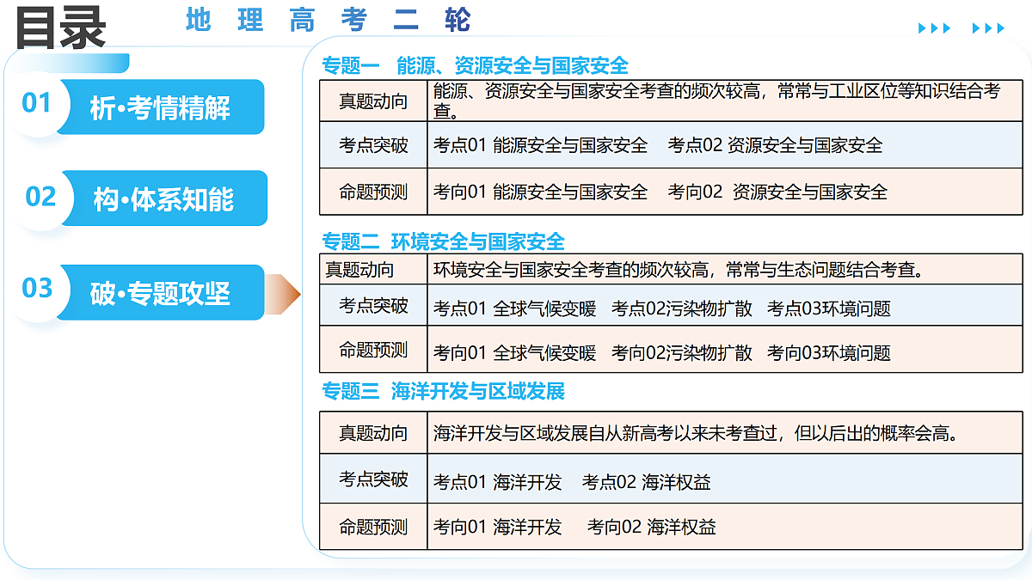Click the 03 number circle
Screen dimensions: 1032x580
37,288
